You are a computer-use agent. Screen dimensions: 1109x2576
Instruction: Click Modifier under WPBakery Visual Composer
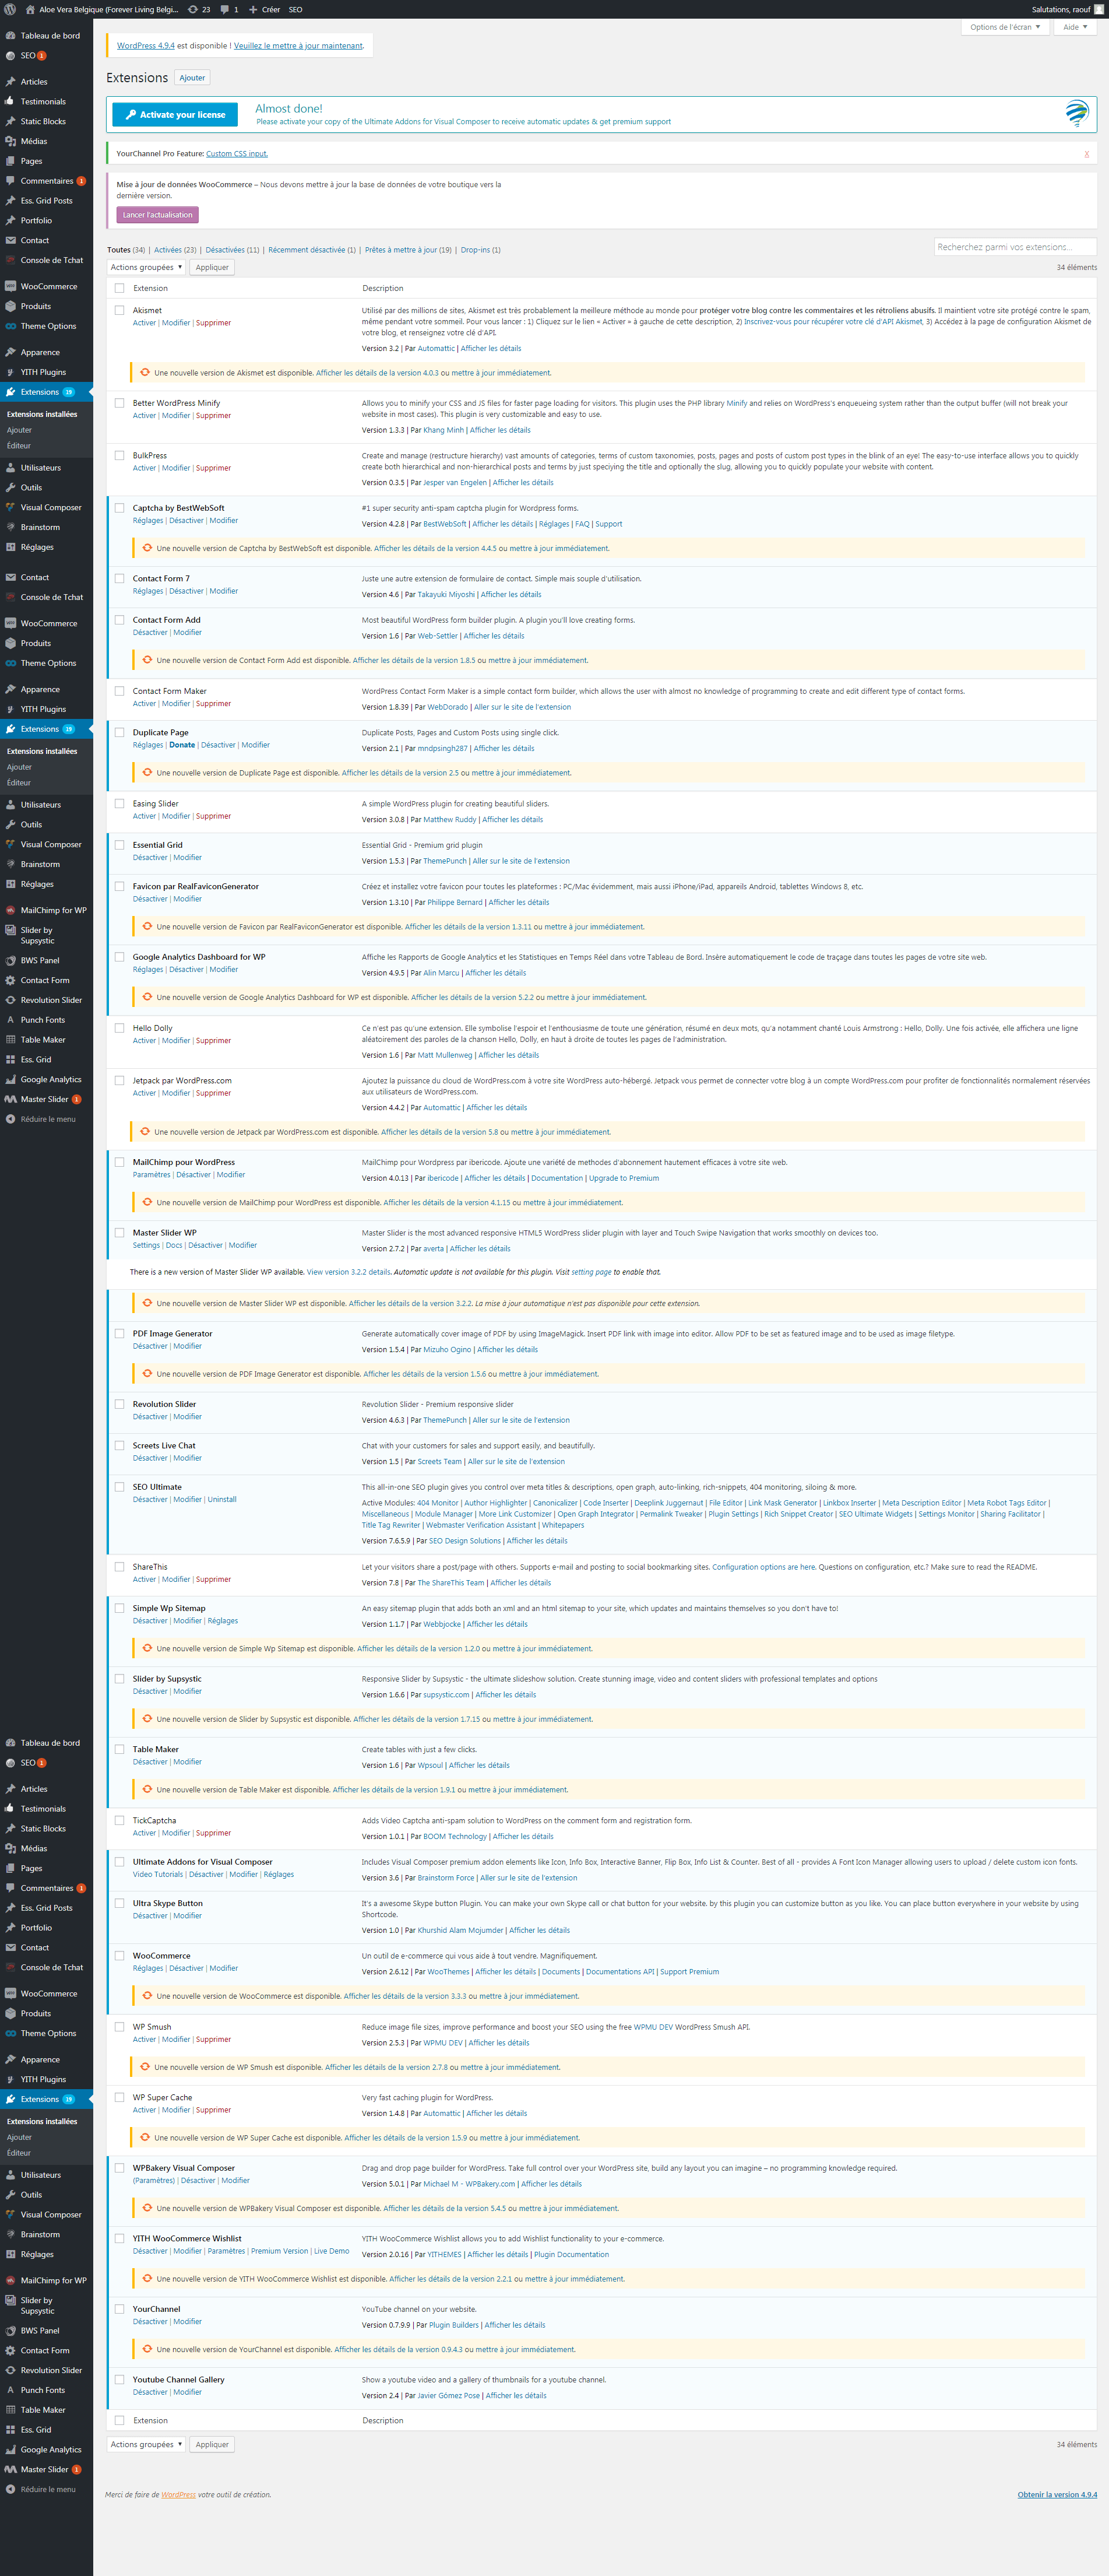pyautogui.click(x=236, y=2181)
